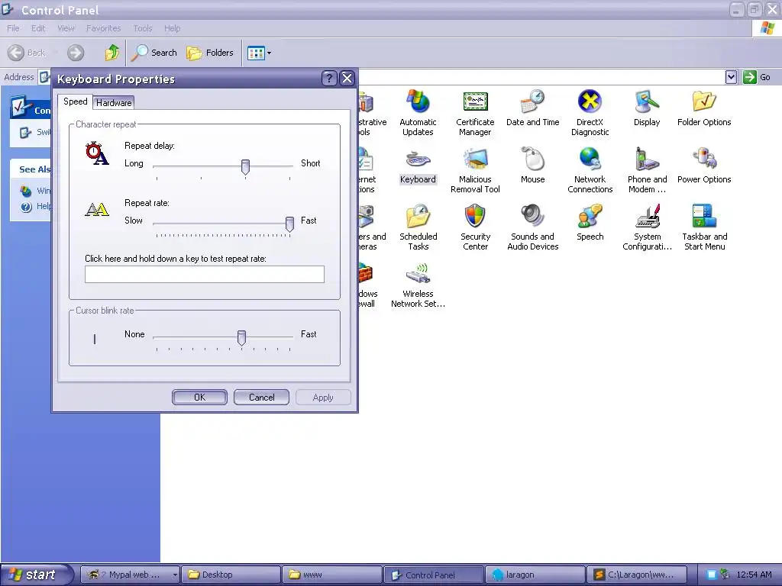
Task: Open the Automatic Updates icon
Action: pyautogui.click(x=418, y=113)
